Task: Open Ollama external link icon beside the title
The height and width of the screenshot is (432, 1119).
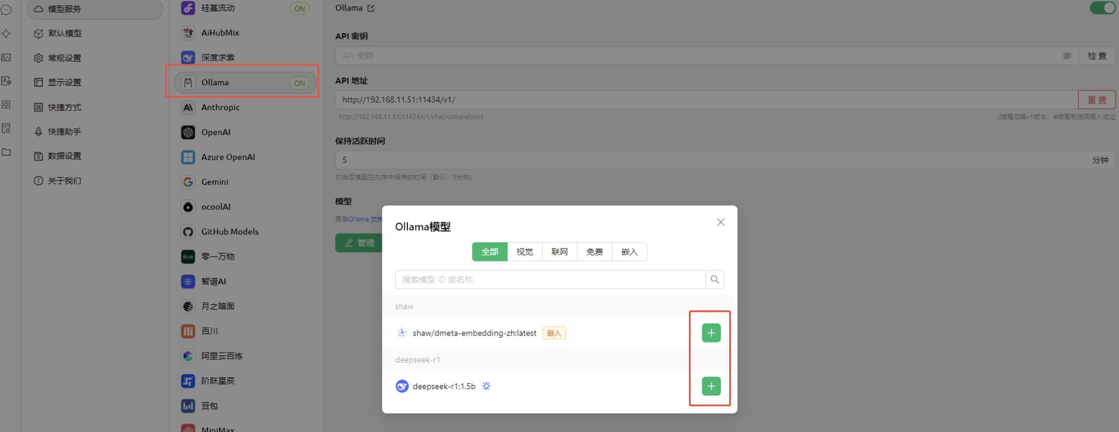Action: coord(371,8)
